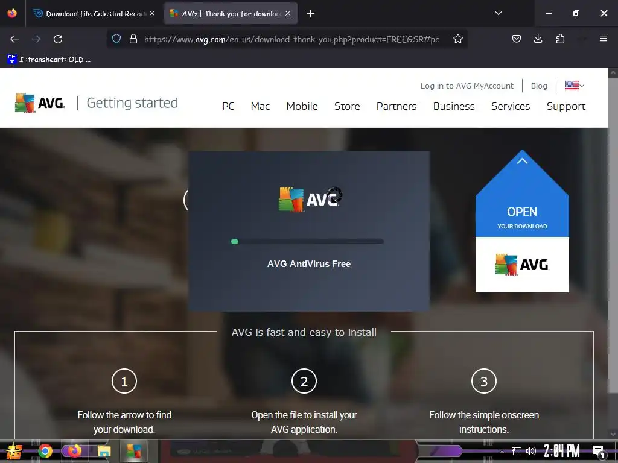Expand the US flag language selector
Viewport: 618px width, 463px height.
(x=575, y=86)
